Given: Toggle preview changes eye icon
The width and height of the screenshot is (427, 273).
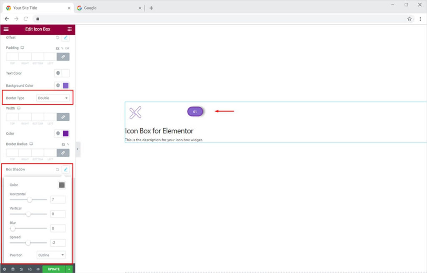Looking at the screenshot, I should click(x=38, y=269).
